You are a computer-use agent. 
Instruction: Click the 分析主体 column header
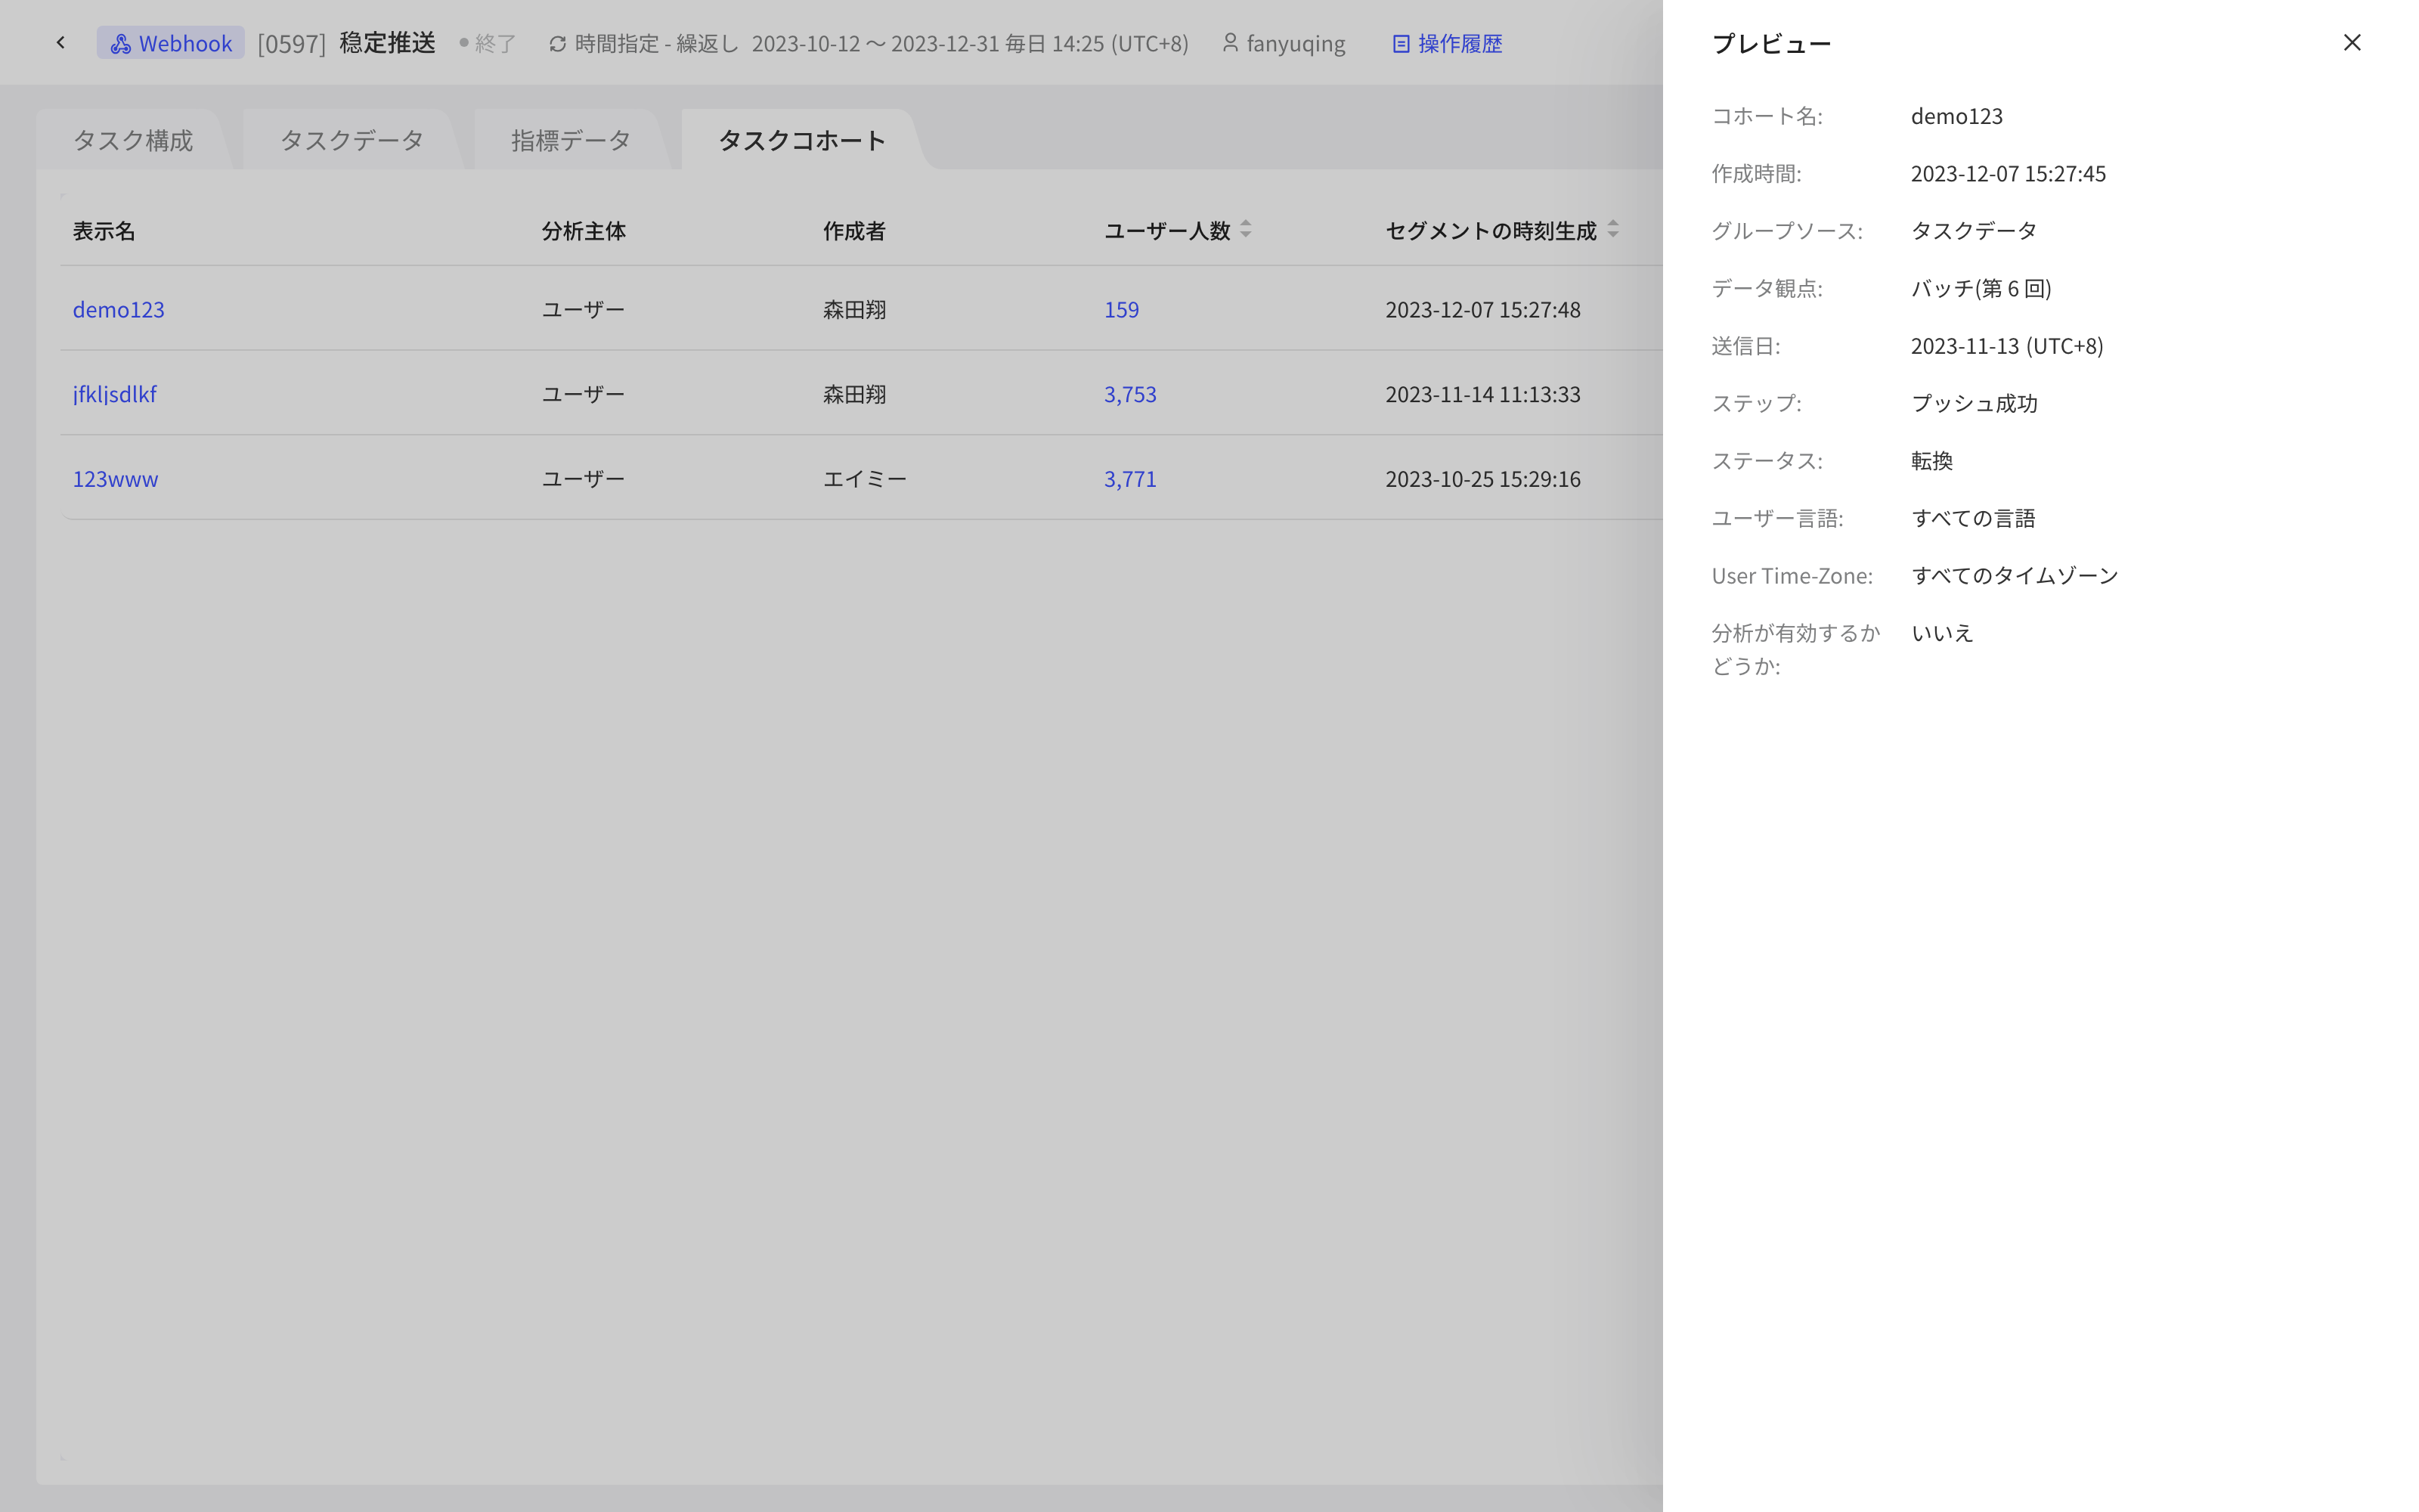click(x=584, y=231)
